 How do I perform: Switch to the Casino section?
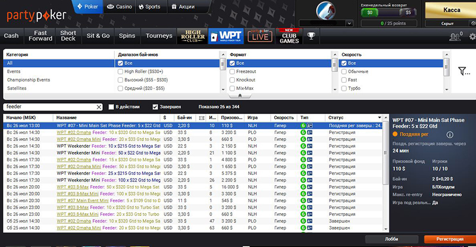click(x=120, y=7)
